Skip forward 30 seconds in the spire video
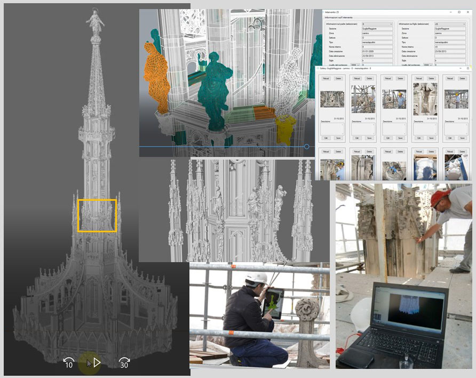 coord(124,363)
